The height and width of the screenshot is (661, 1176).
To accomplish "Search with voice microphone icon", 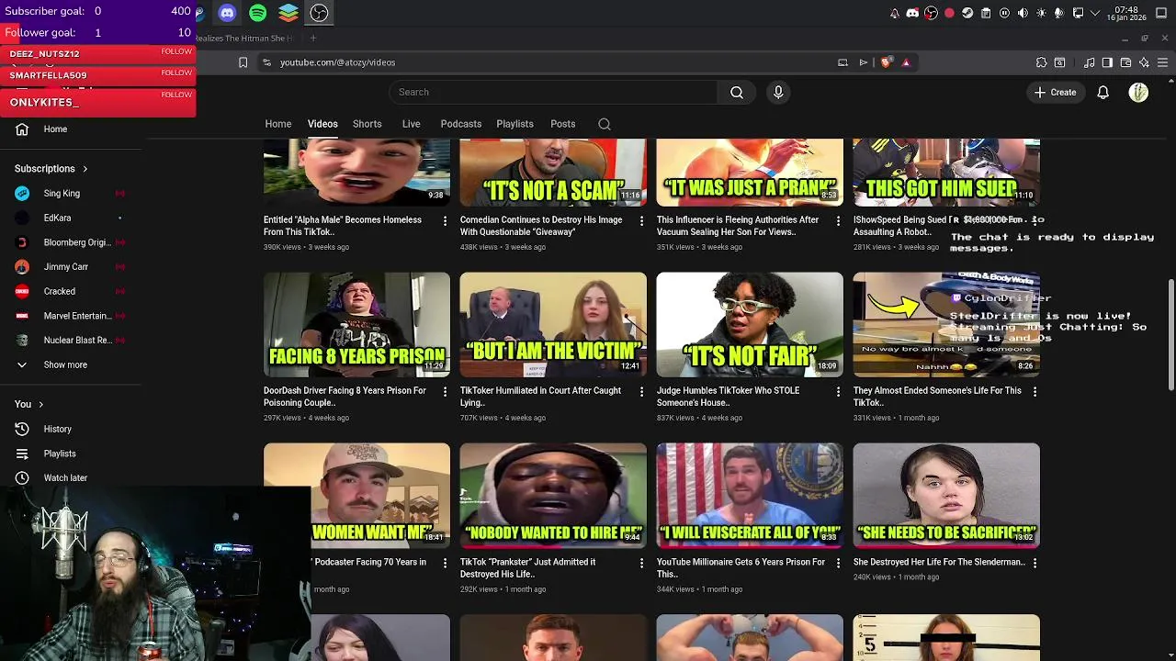I will (778, 92).
